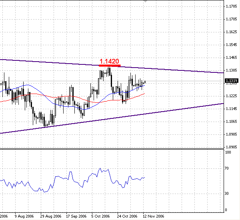Click the 1.1465 price axis label
240x220 pixels.
point(232,58)
